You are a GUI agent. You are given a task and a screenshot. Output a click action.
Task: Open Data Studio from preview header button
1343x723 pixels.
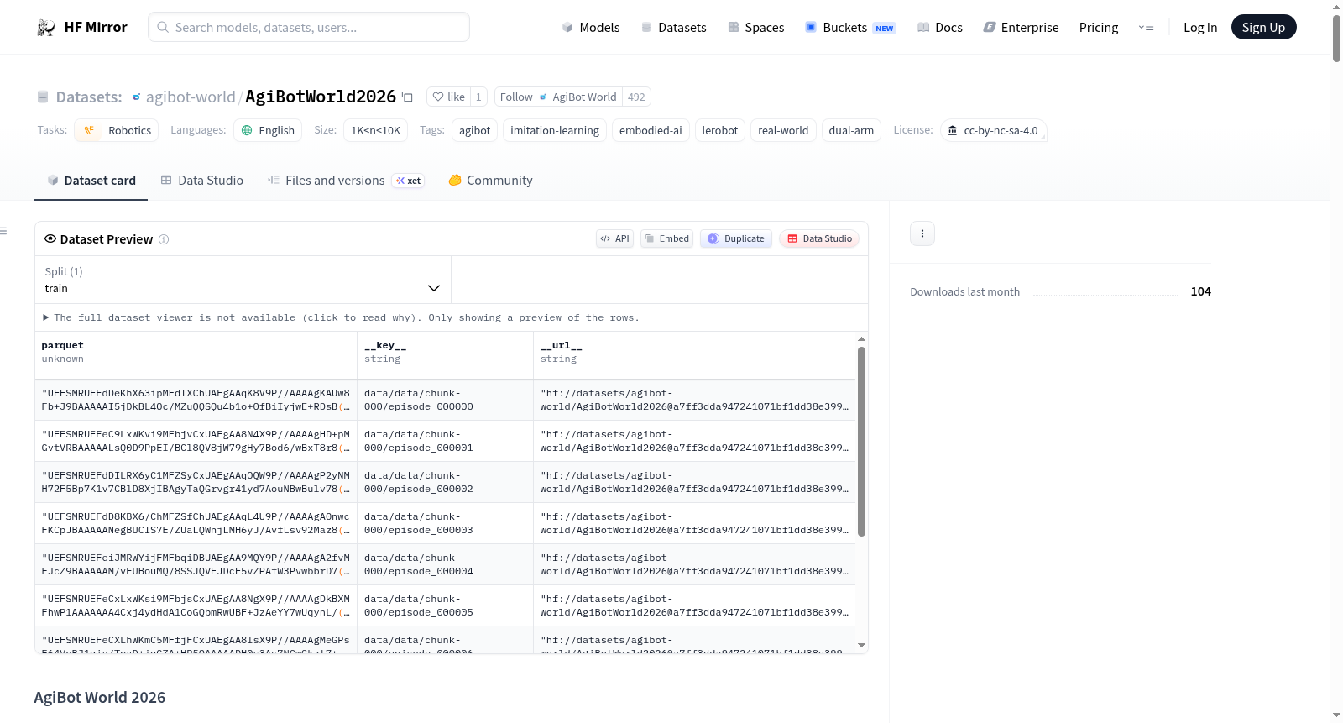(819, 238)
